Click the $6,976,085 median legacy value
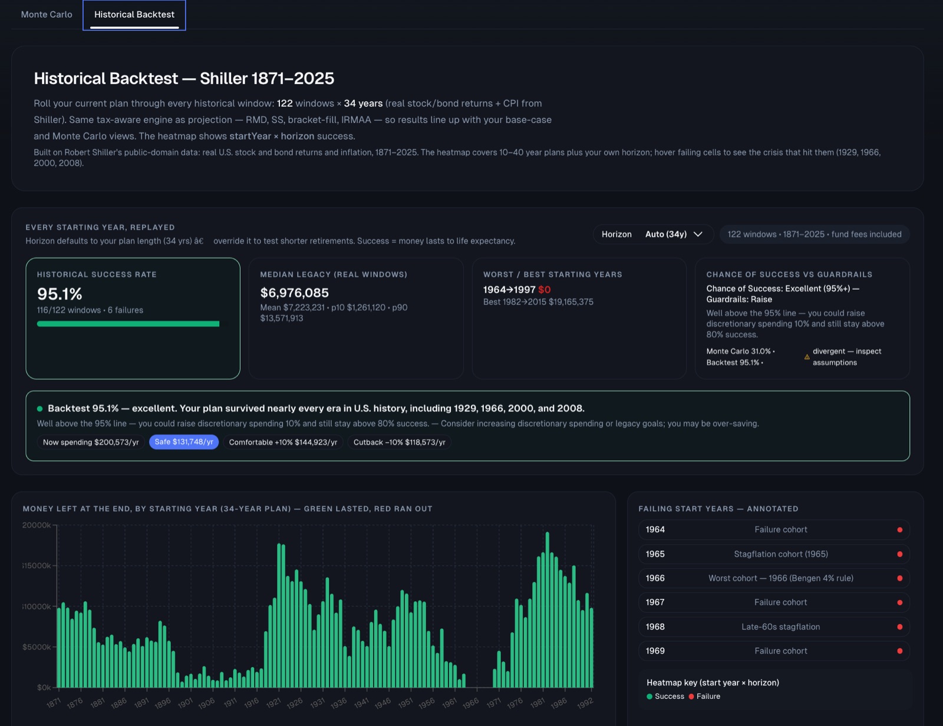The height and width of the screenshot is (726, 943). click(x=295, y=293)
